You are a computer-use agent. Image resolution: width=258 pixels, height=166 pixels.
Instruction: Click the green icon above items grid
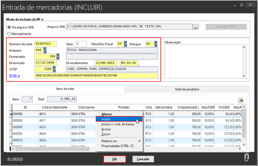[x=241, y=100]
